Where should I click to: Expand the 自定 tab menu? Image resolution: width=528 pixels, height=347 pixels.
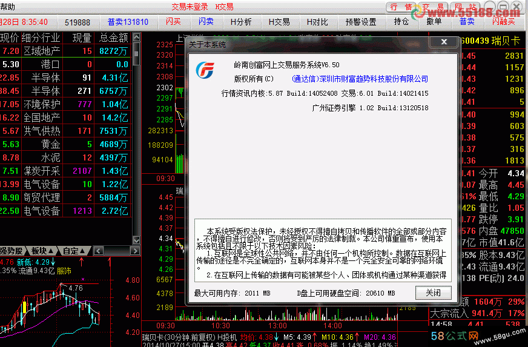[x=74, y=251]
